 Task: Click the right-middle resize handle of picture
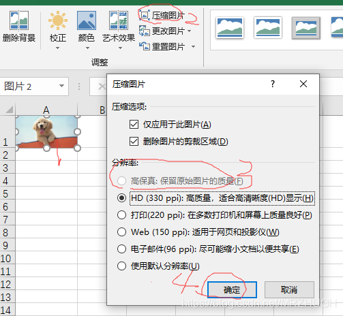point(77,131)
